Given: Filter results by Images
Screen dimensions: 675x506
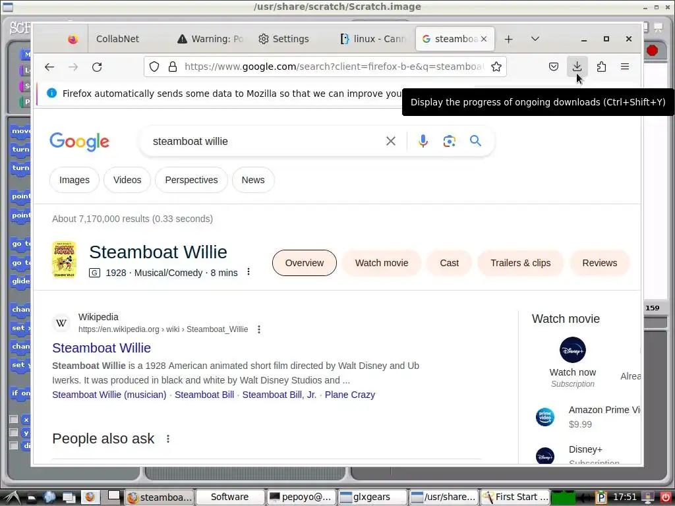Looking at the screenshot, I should 74,180.
